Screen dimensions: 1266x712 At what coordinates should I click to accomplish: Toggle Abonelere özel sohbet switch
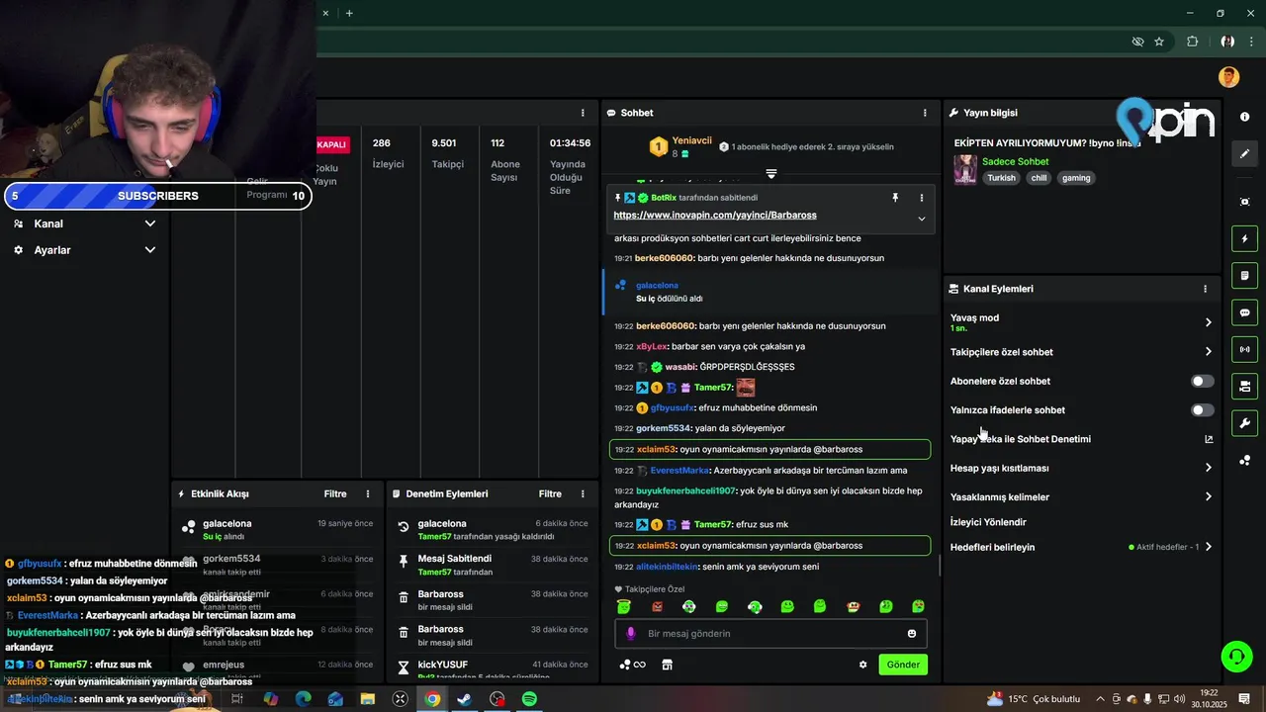[x=1202, y=381]
